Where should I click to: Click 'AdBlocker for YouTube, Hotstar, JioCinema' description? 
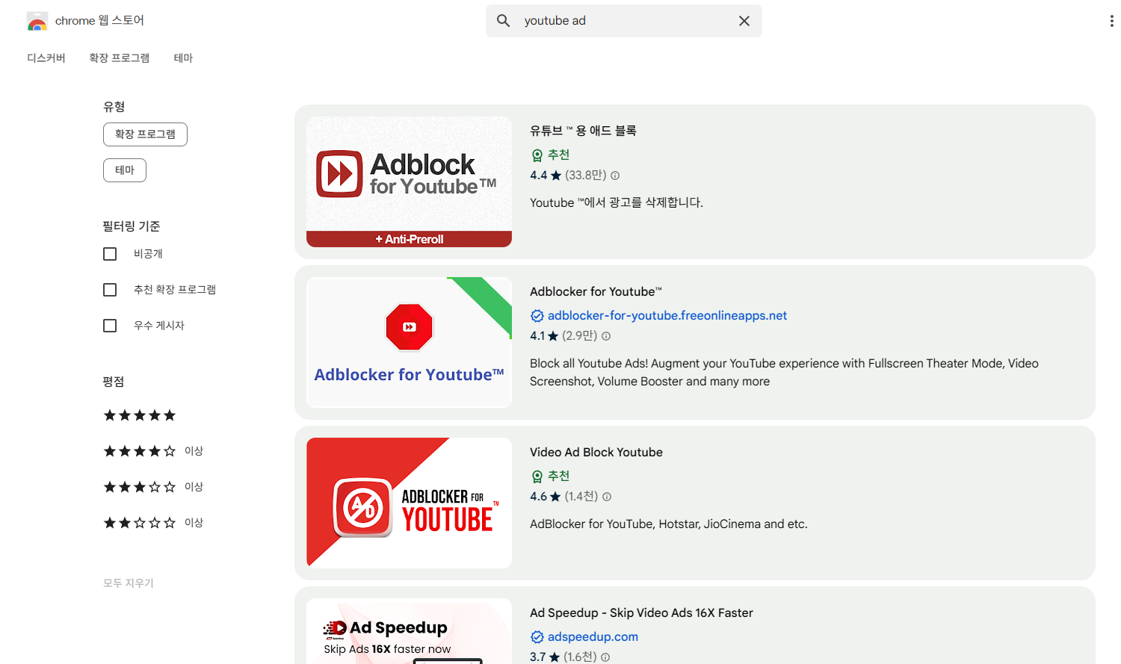(x=669, y=524)
